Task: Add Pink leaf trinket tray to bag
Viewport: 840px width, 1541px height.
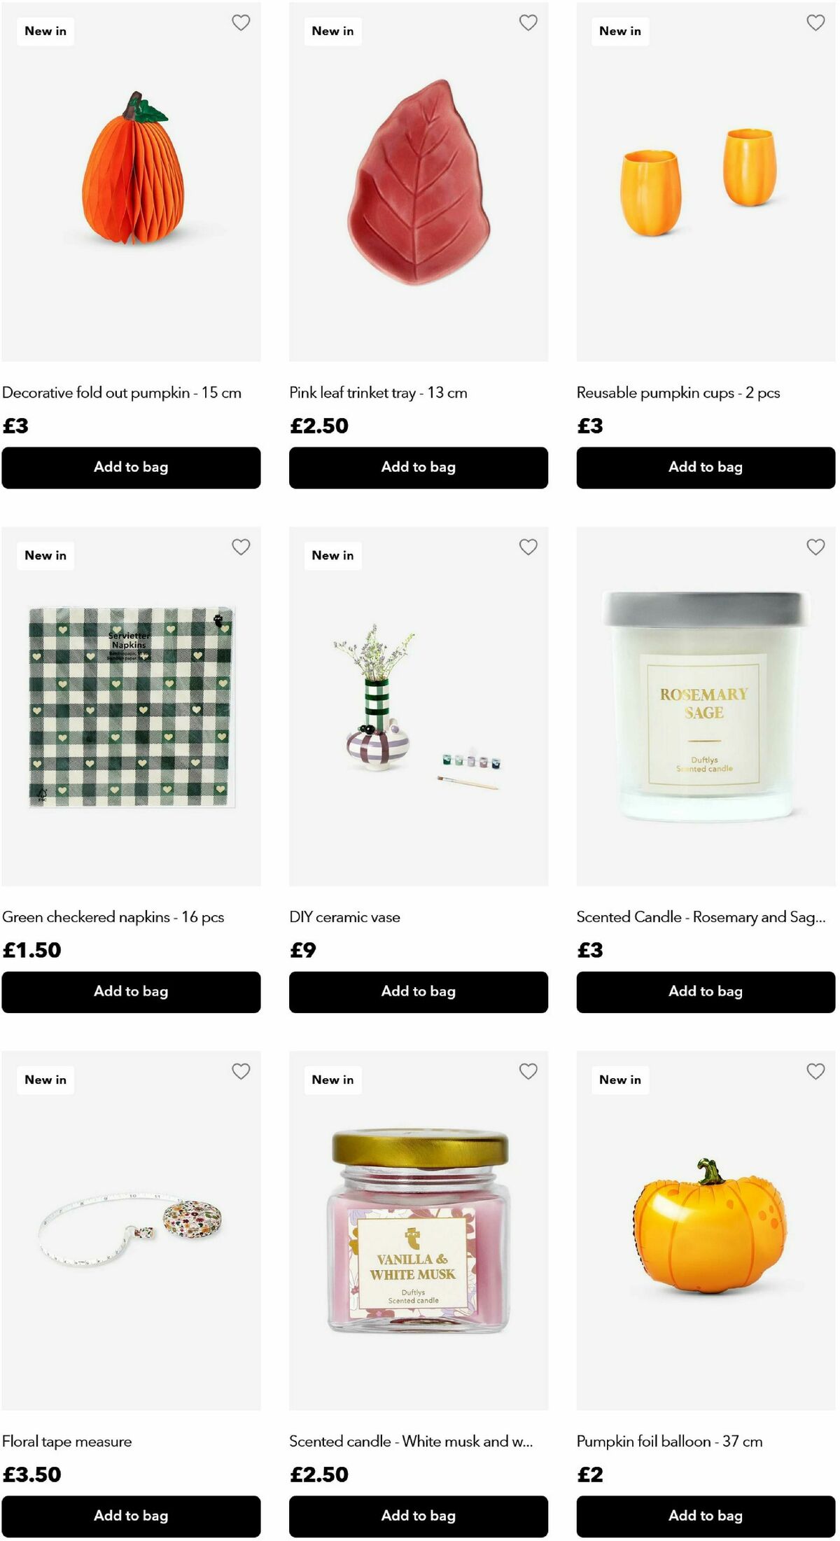Action: click(x=419, y=468)
